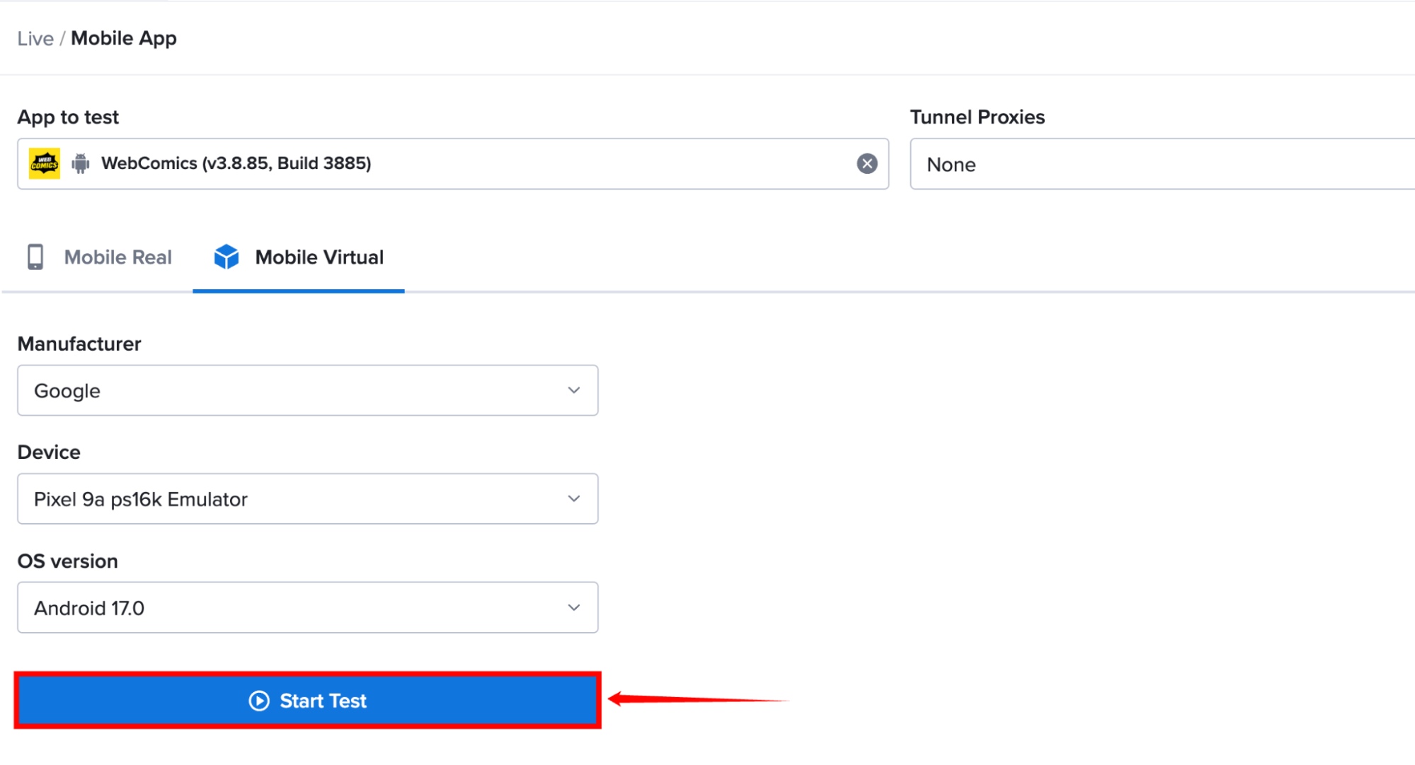Click the blue cube Mobile Virtual icon
This screenshot has height=765, width=1415.
227,257
